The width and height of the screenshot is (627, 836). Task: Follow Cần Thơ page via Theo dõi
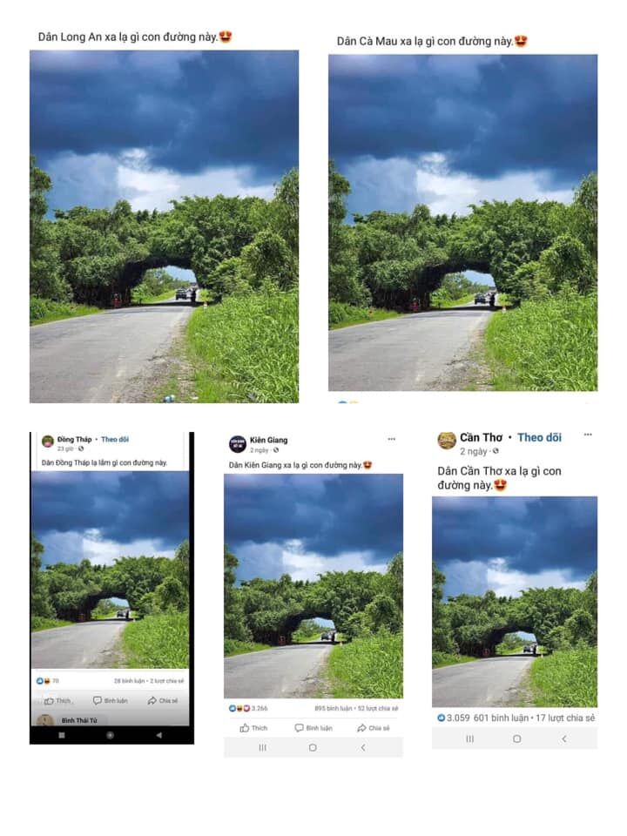pyautogui.click(x=539, y=438)
